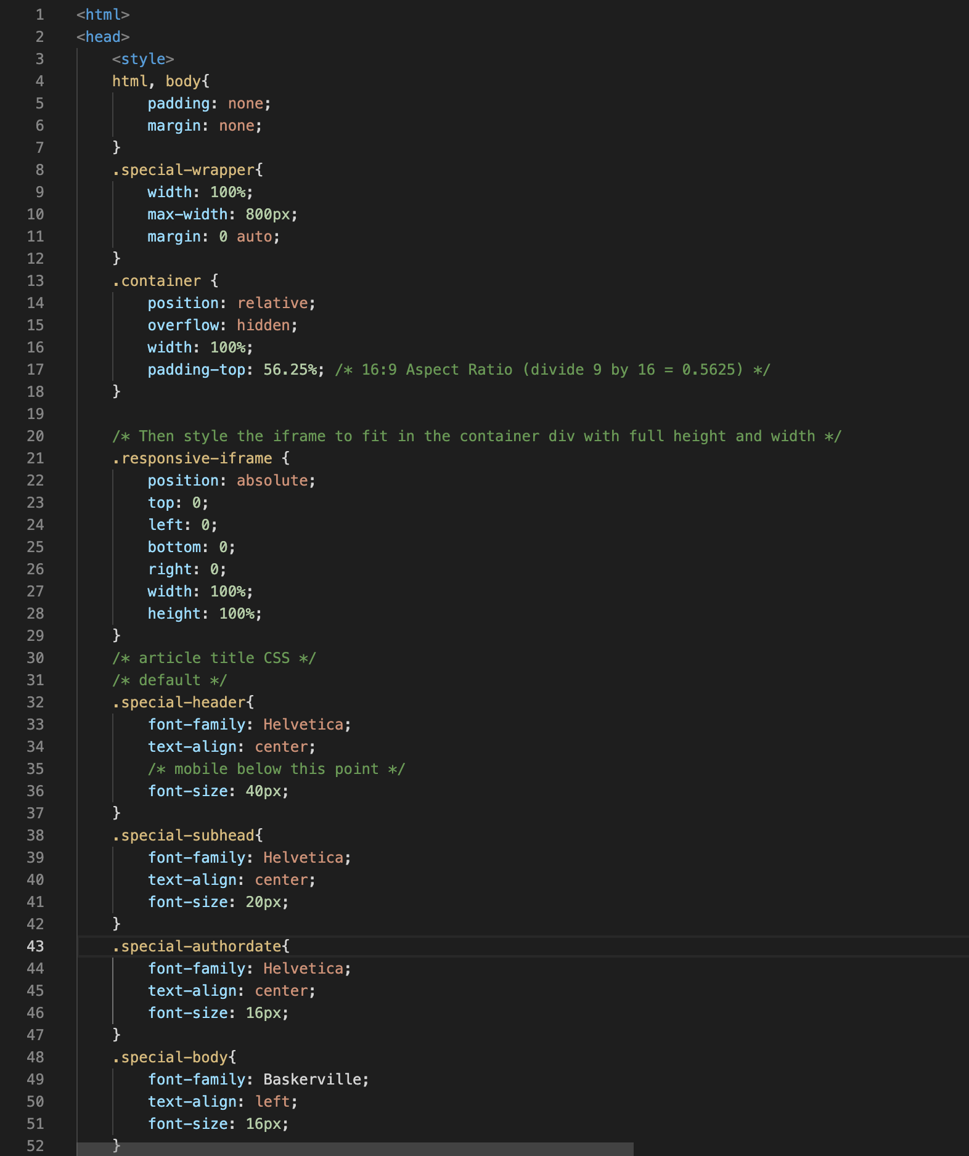Click line number 20 in the gutter
This screenshot has height=1156, width=969.
(x=35, y=436)
